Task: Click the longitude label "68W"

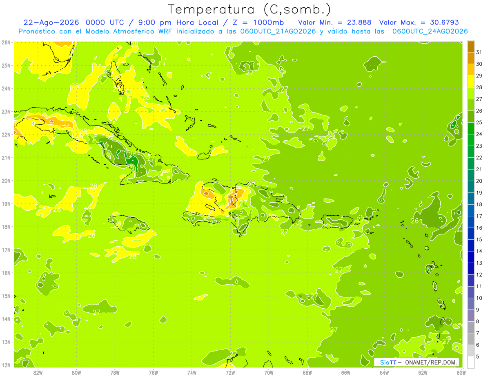Action: click(x=307, y=372)
